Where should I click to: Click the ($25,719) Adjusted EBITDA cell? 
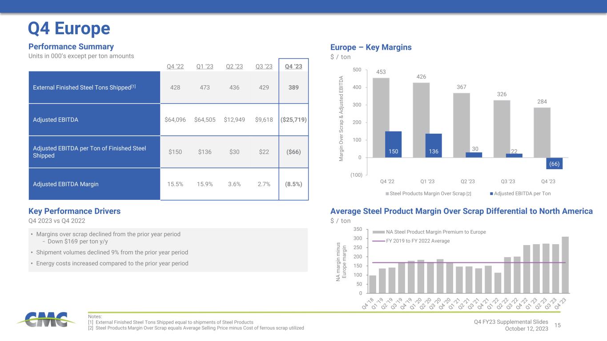click(x=293, y=119)
